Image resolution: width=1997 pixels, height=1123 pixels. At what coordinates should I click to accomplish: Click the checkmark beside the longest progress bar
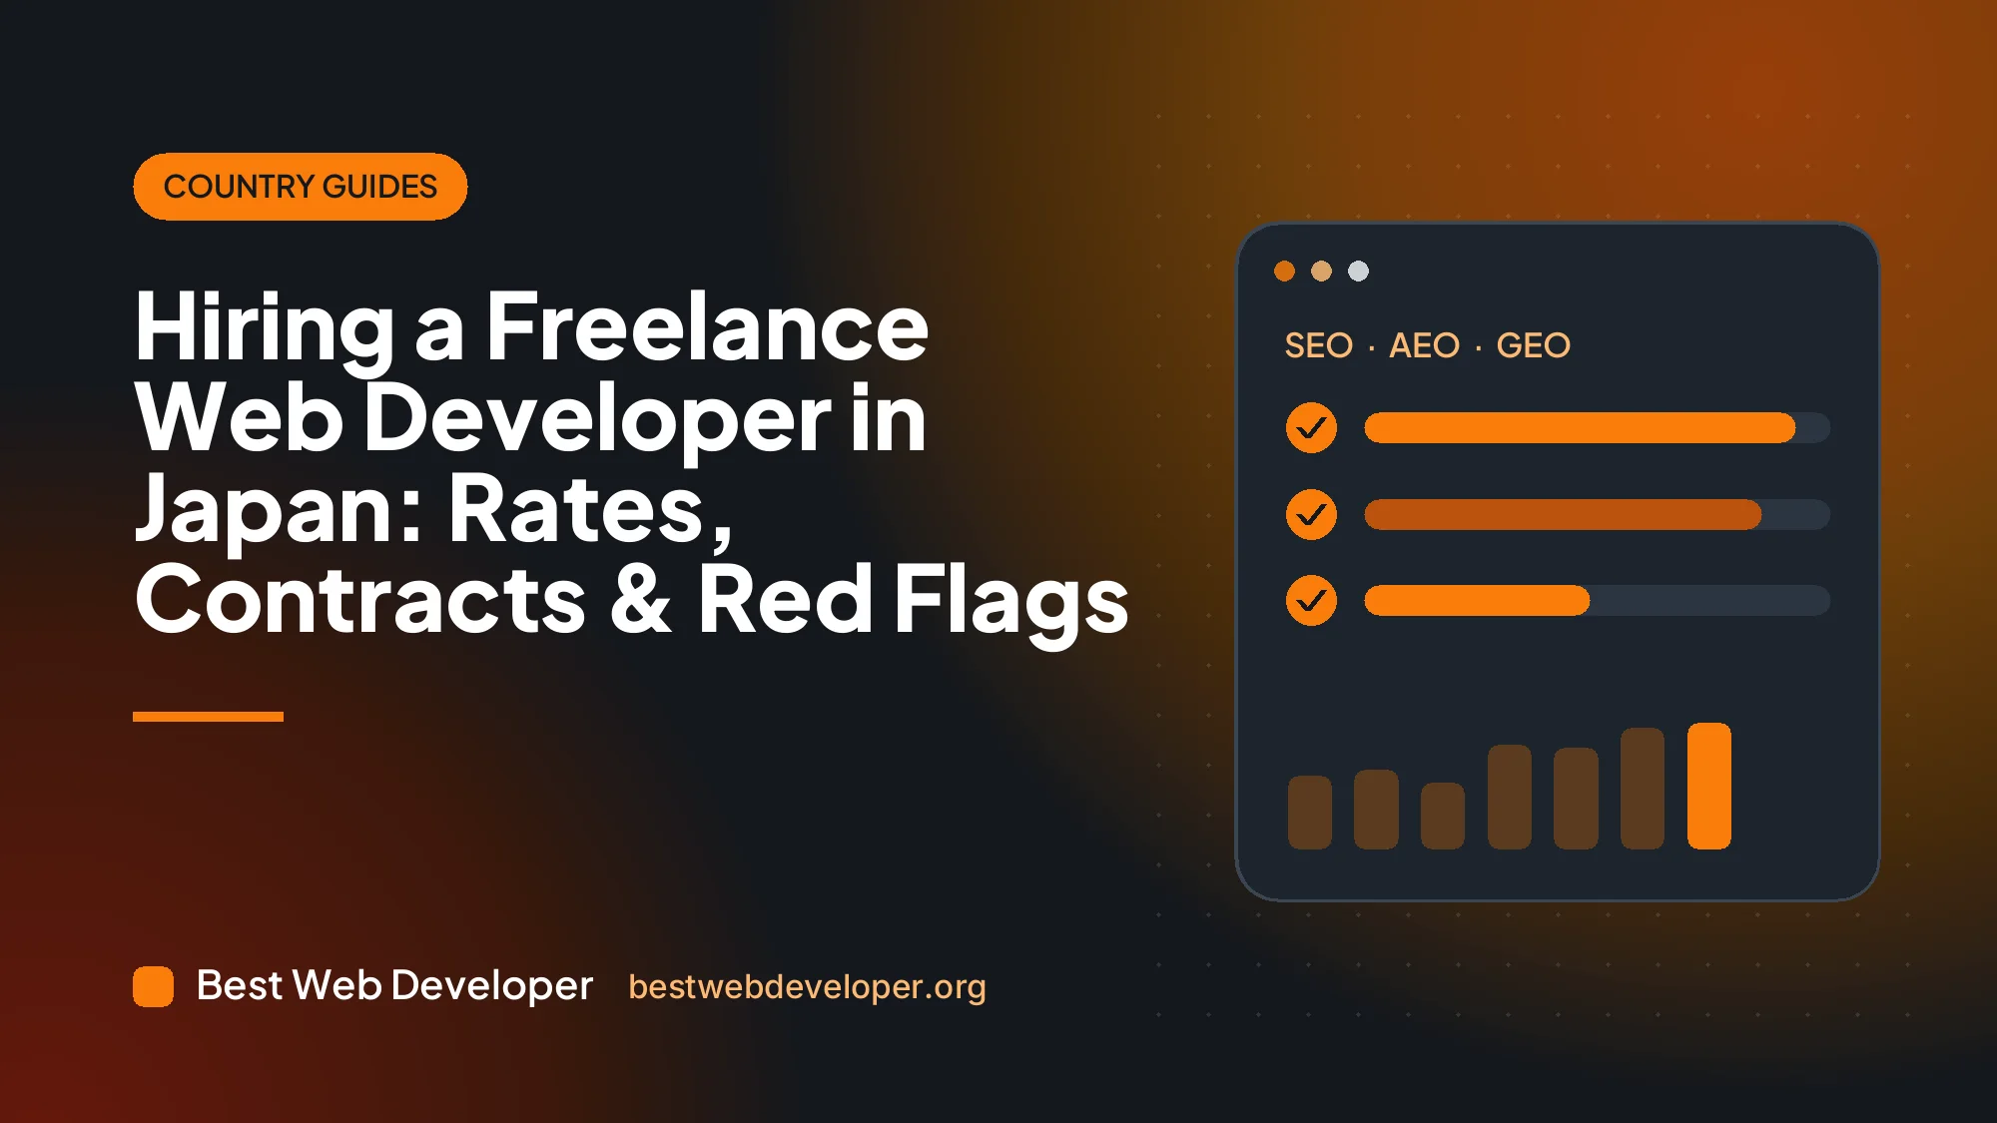[x=1311, y=428]
